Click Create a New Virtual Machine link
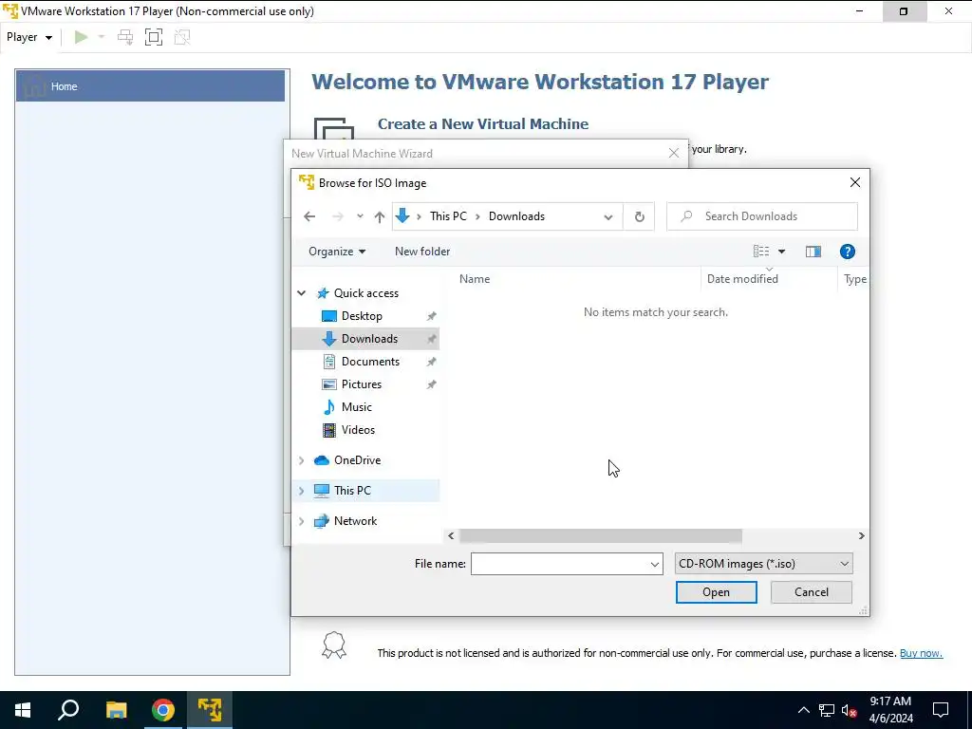Viewport: 972px width, 729px height. click(483, 124)
